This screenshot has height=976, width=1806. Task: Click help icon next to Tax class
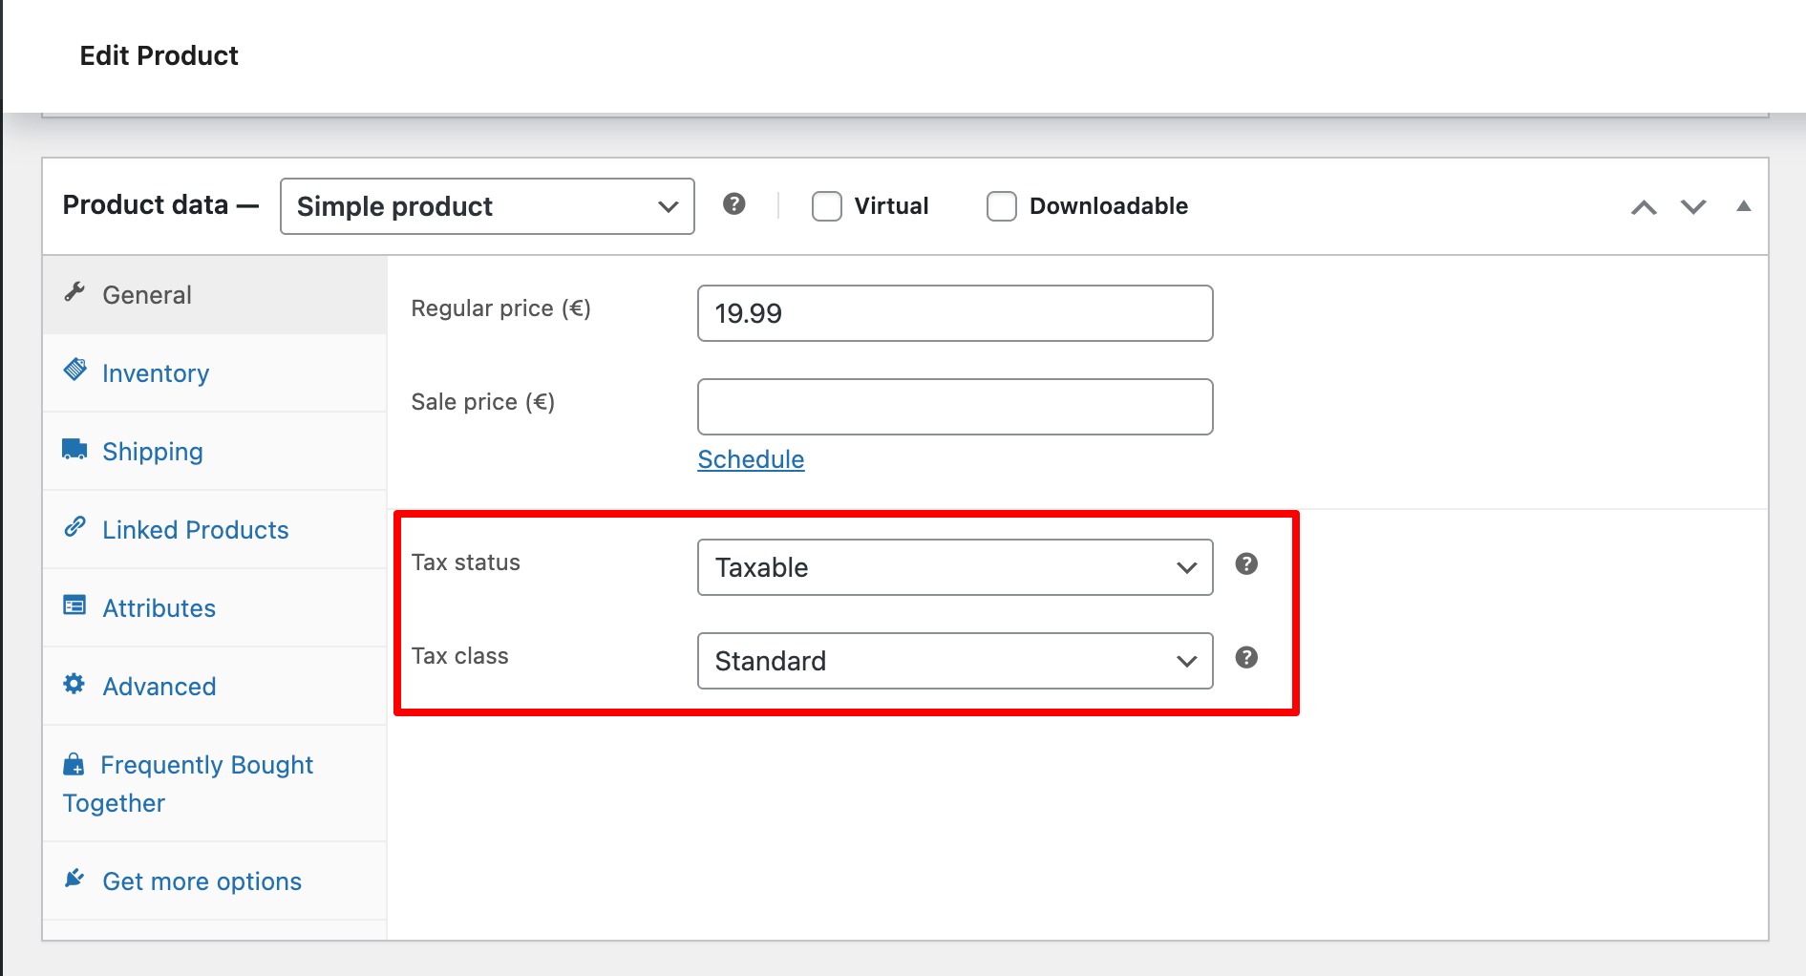(1245, 658)
